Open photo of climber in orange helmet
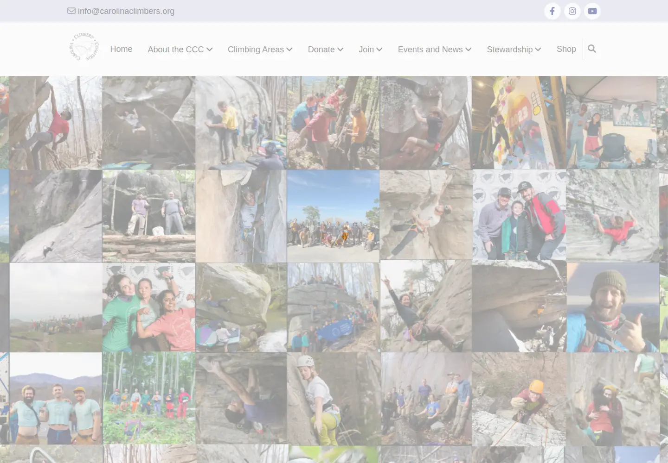The height and width of the screenshot is (463, 668). [519, 399]
